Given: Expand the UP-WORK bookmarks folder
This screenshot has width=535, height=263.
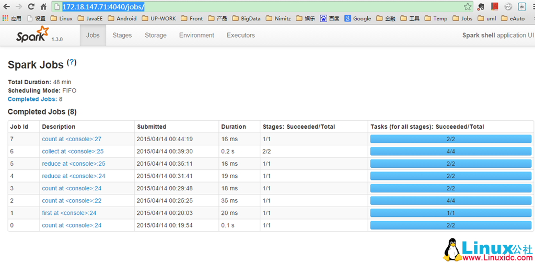Looking at the screenshot, I should (159, 18).
